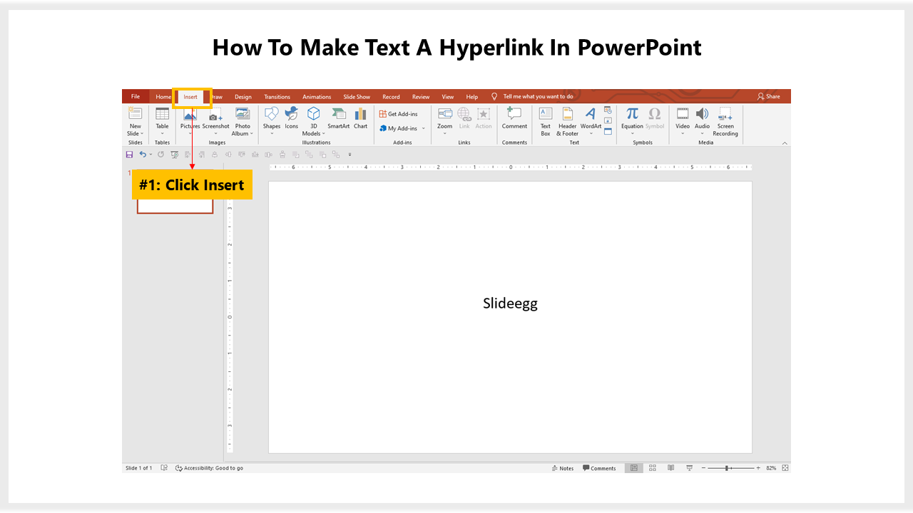
Task: Insert Audio
Action: click(x=703, y=122)
